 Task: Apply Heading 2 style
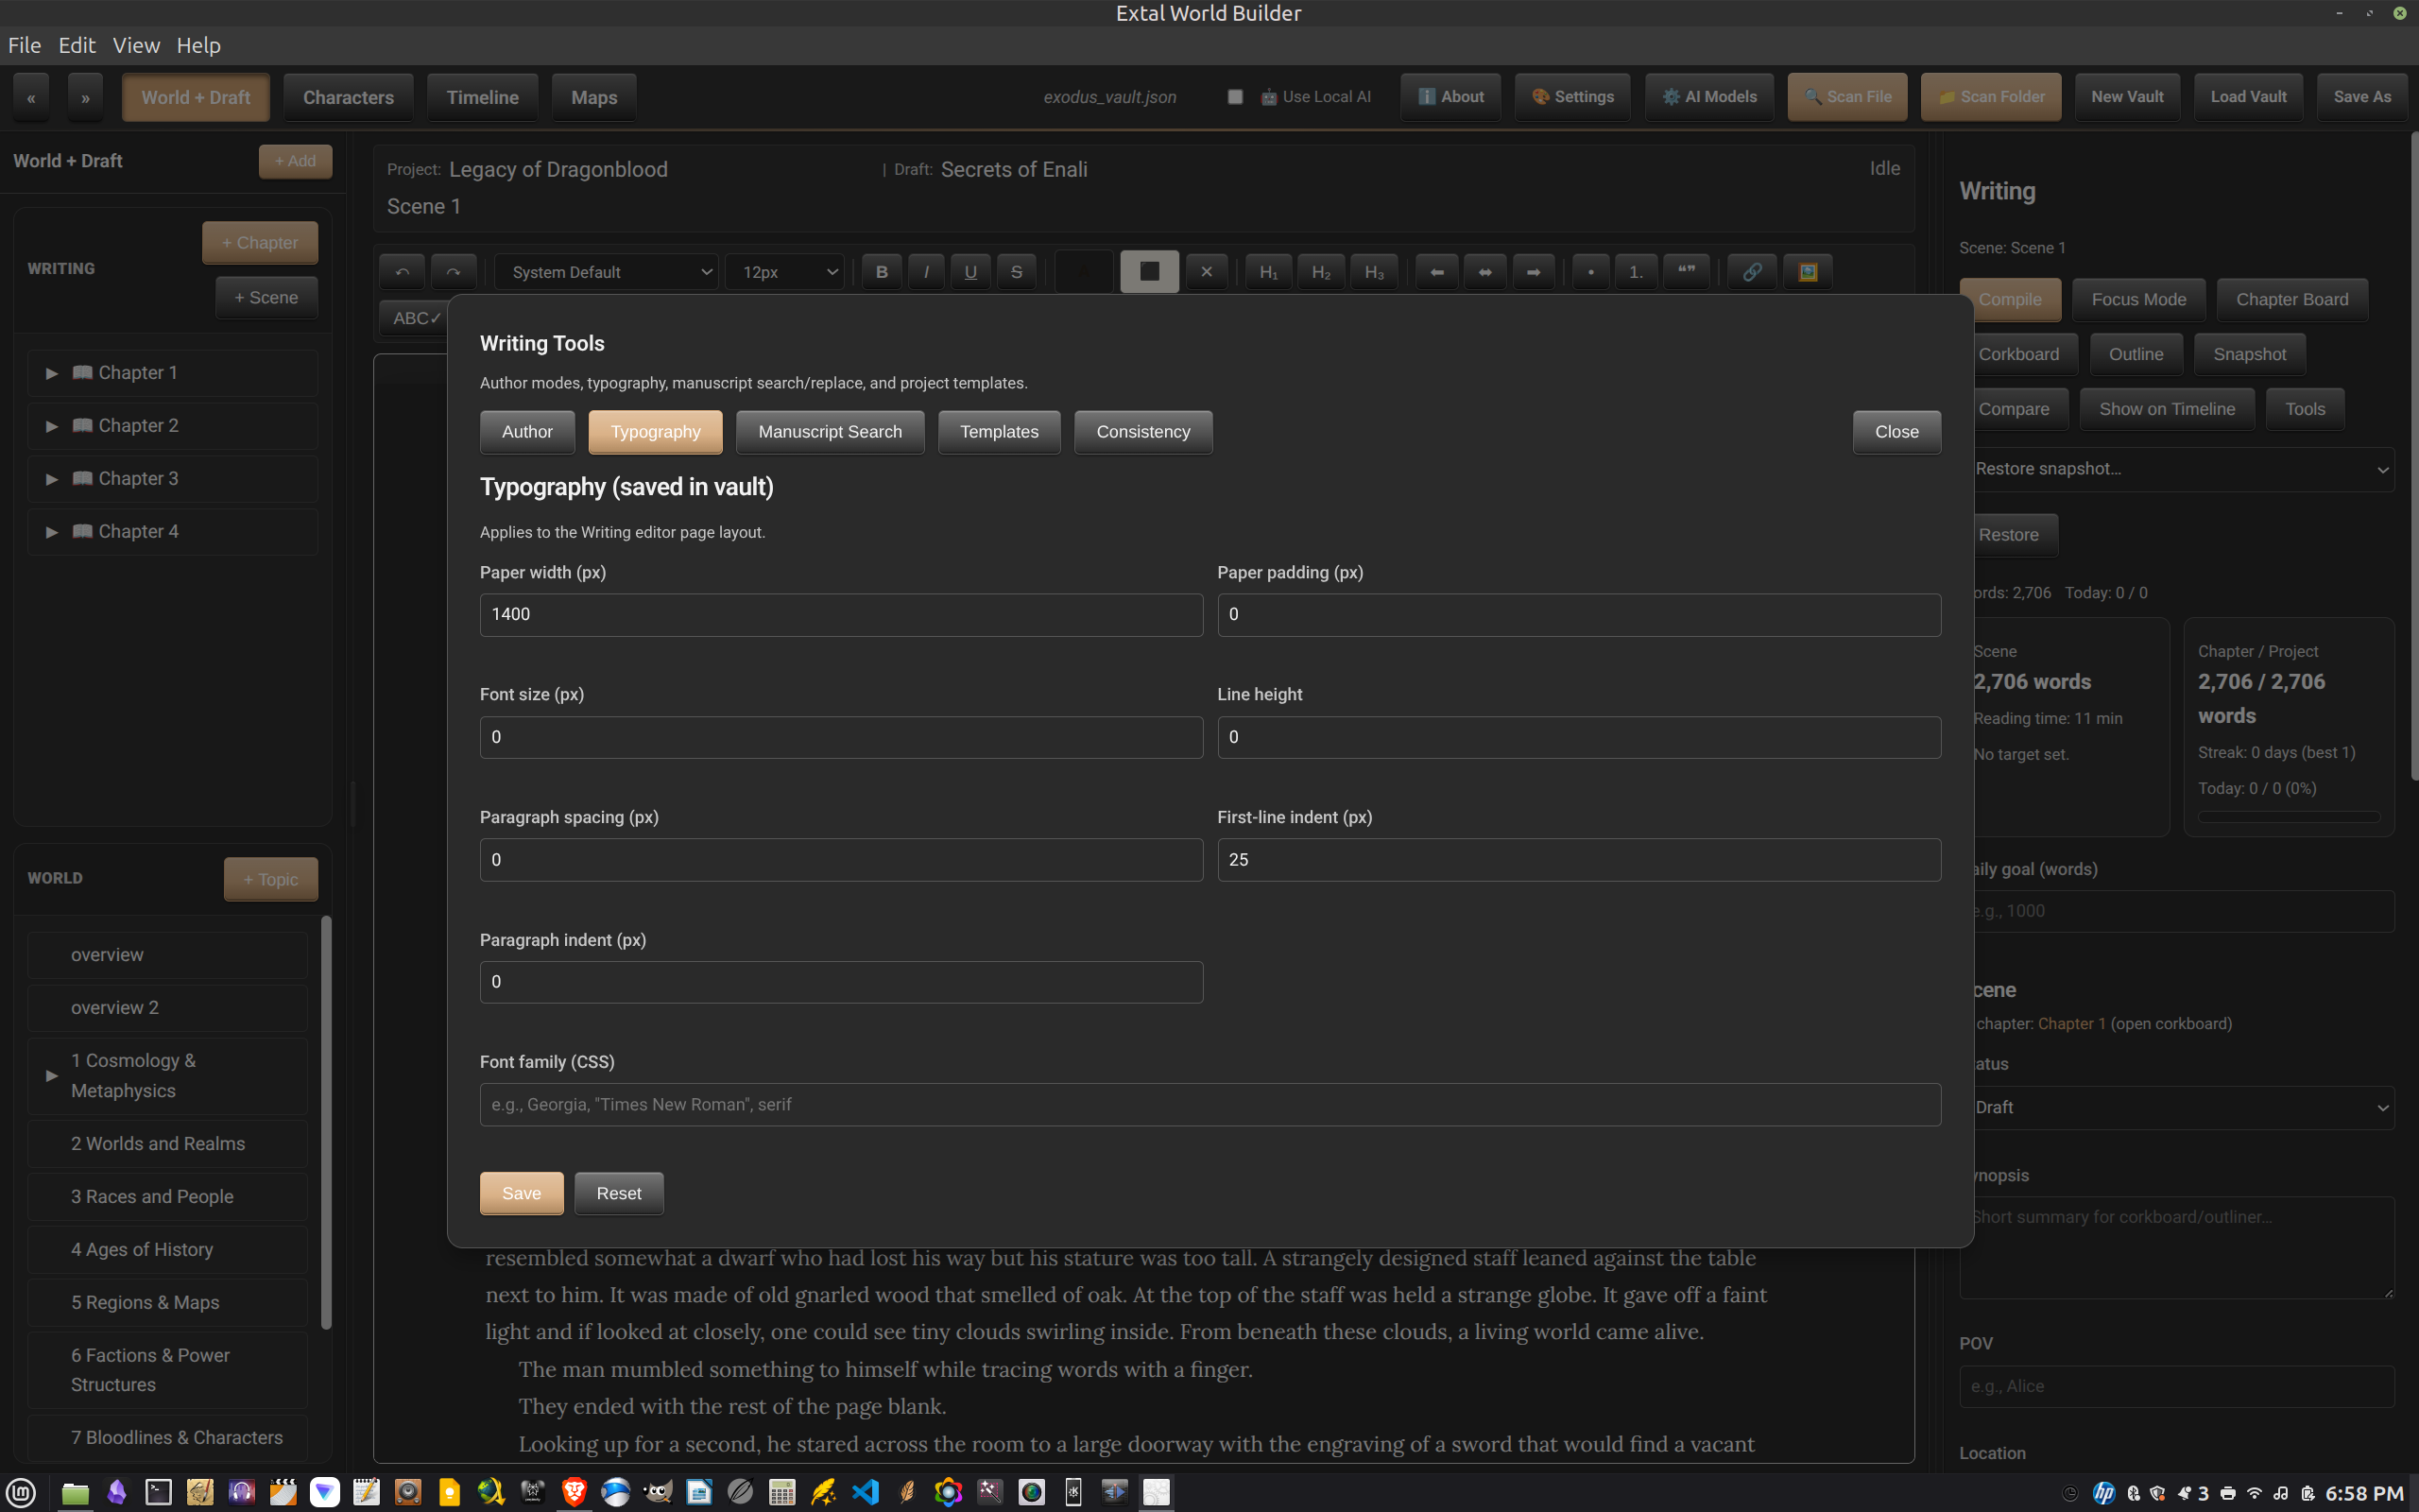(1320, 272)
